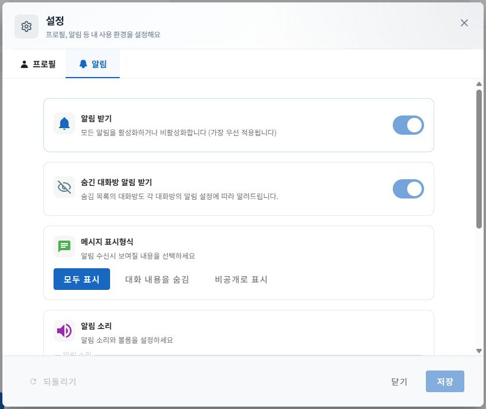Choose 대화 내용을 숨김 display option
486x409 pixels.
(x=157, y=279)
